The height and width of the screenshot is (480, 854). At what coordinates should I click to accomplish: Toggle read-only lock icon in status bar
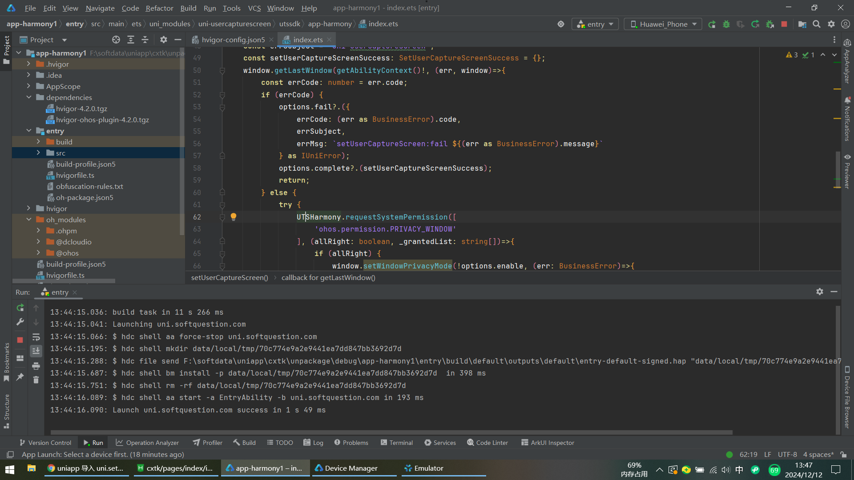[843, 454]
